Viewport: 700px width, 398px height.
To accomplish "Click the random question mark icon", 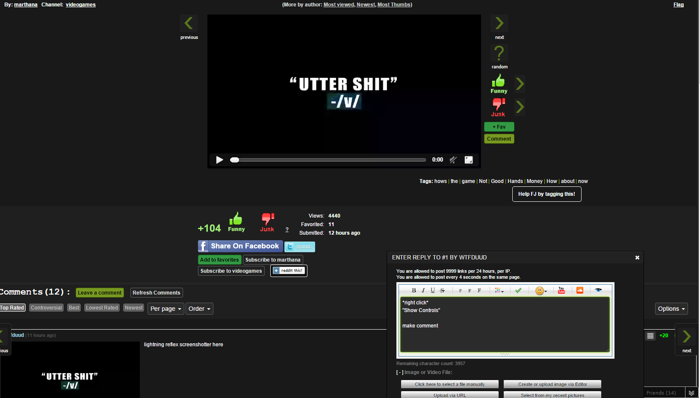I will pyautogui.click(x=499, y=53).
